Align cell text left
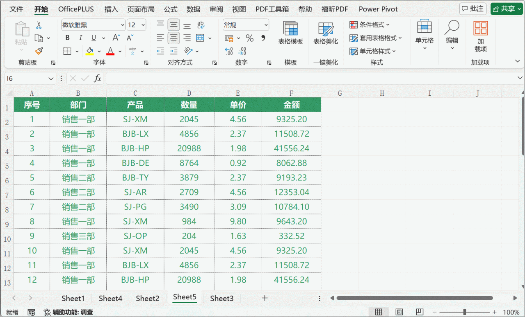Viewport: 525px width, 317px height. point(161,38)
